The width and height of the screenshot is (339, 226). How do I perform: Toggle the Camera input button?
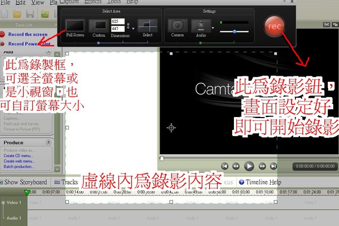(177, 25)
